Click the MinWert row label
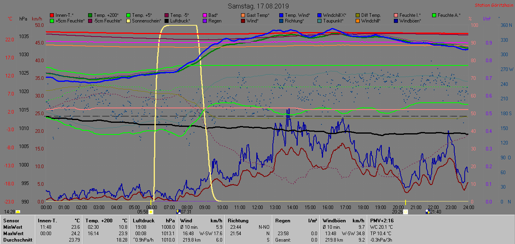The width and height of the screenshot is (515, 244). tap(12, 227)
